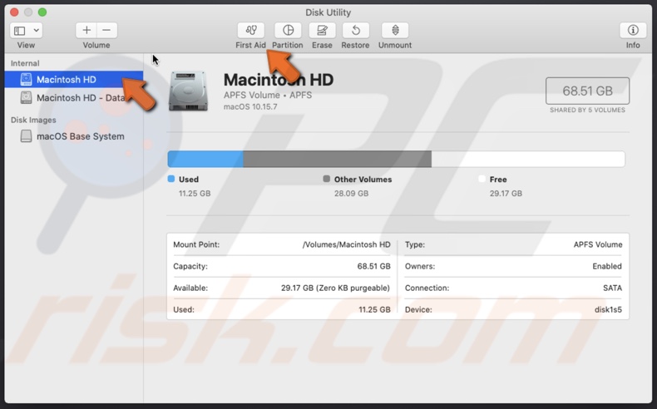Click the macOS Base System disk icon
657x409 pixels.
pos(26,136)
